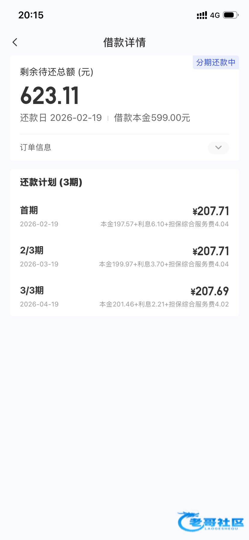This screenshot has height=540, width=249.
Task: Tap the 老哥社区 watermark logo
Action: [211, 521]
